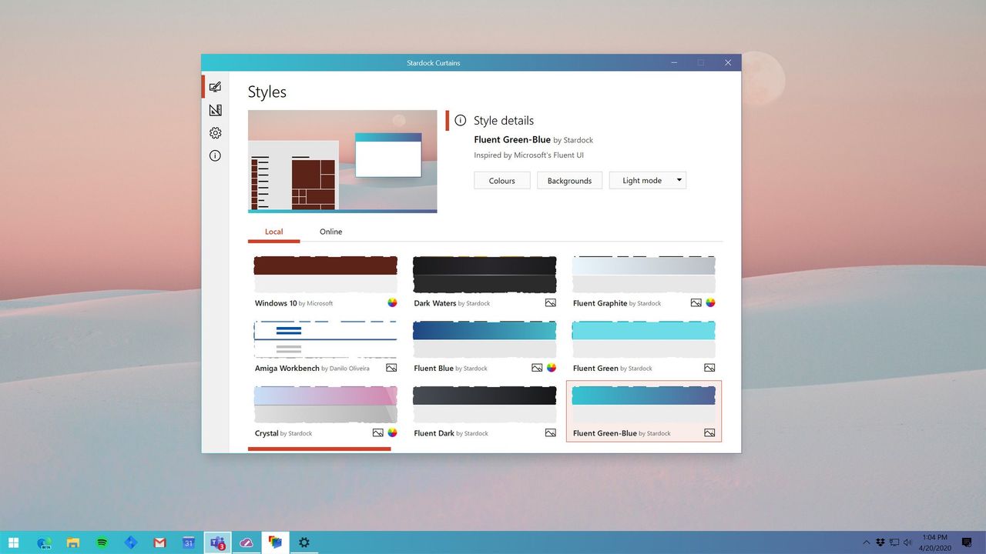Screen dimensions: 986x554
Task: Click the taskbar clock showing 1:04 PM
Action: 934,542
